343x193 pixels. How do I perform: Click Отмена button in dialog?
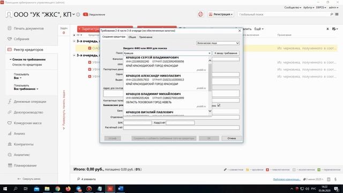232,138
